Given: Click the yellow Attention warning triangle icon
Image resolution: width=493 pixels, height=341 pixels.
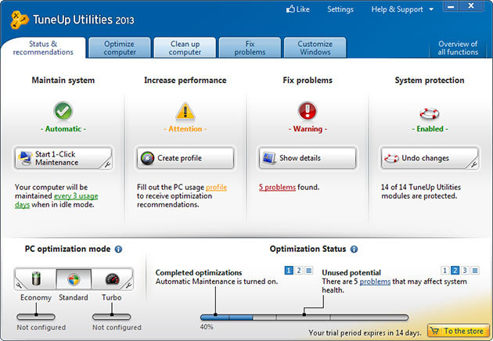Looking at the screenshot, I should click(x=185, y=112).
